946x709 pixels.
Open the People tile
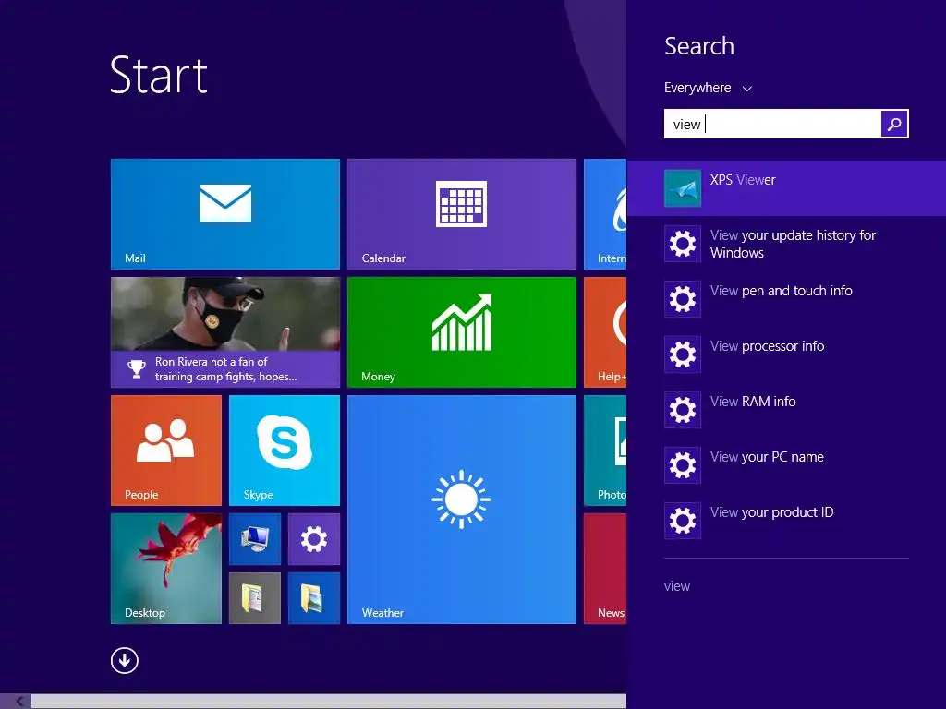(x=166, y=451)
